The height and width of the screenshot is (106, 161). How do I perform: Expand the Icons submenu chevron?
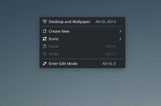click(120, 39)
